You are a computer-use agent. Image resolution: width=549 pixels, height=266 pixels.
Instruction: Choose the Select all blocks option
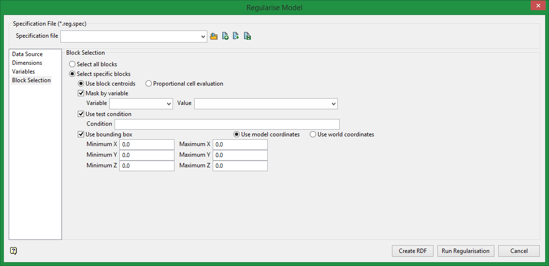(72, 64)
